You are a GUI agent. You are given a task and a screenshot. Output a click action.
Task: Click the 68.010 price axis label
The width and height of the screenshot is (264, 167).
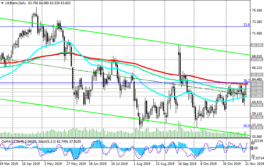(257, 56)
